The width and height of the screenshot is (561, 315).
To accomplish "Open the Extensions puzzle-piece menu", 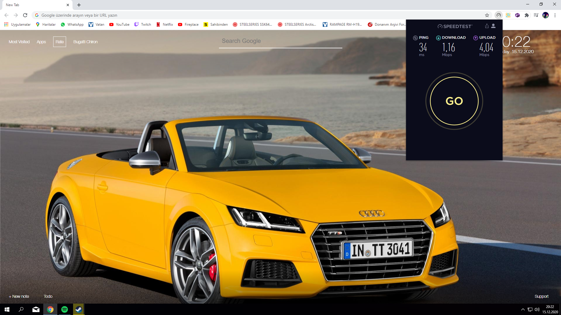I will [527, 15].
